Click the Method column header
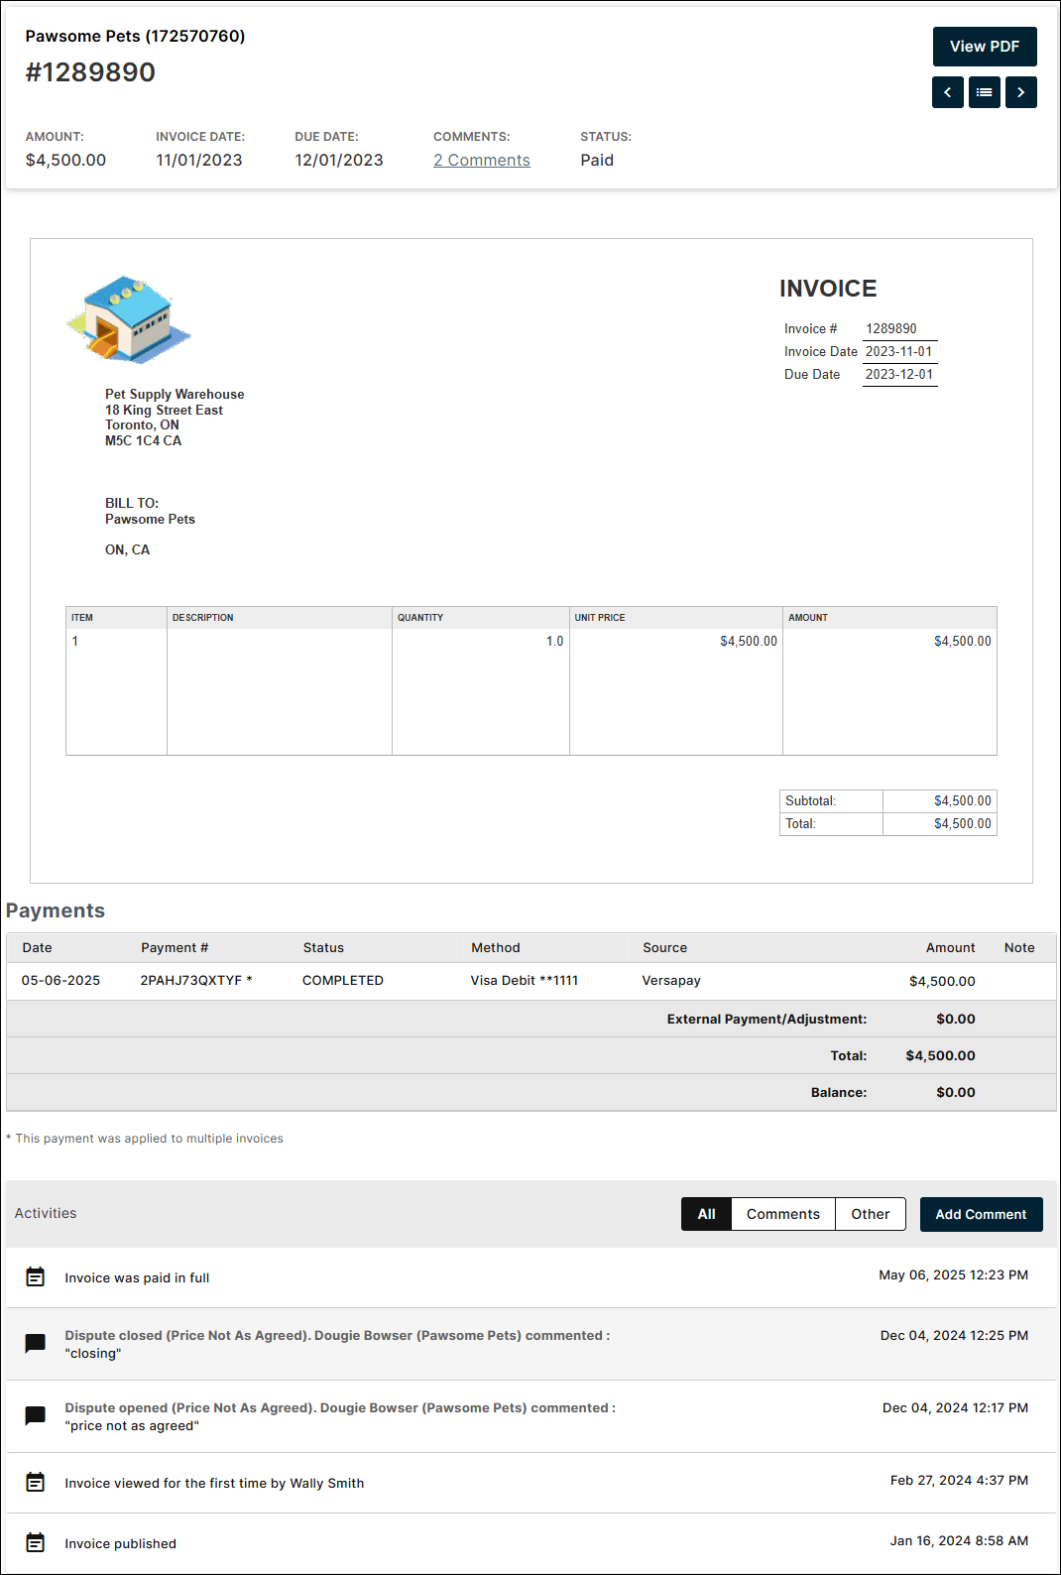The height and width of the screenshot is (1575, 1061). tap(496, 947)
